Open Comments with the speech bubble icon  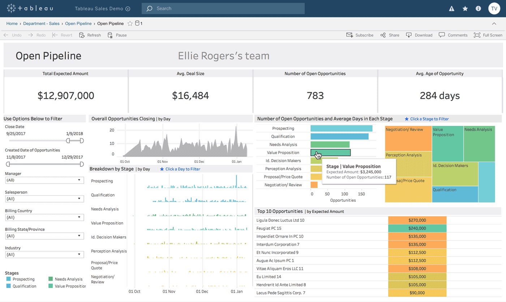442,35
